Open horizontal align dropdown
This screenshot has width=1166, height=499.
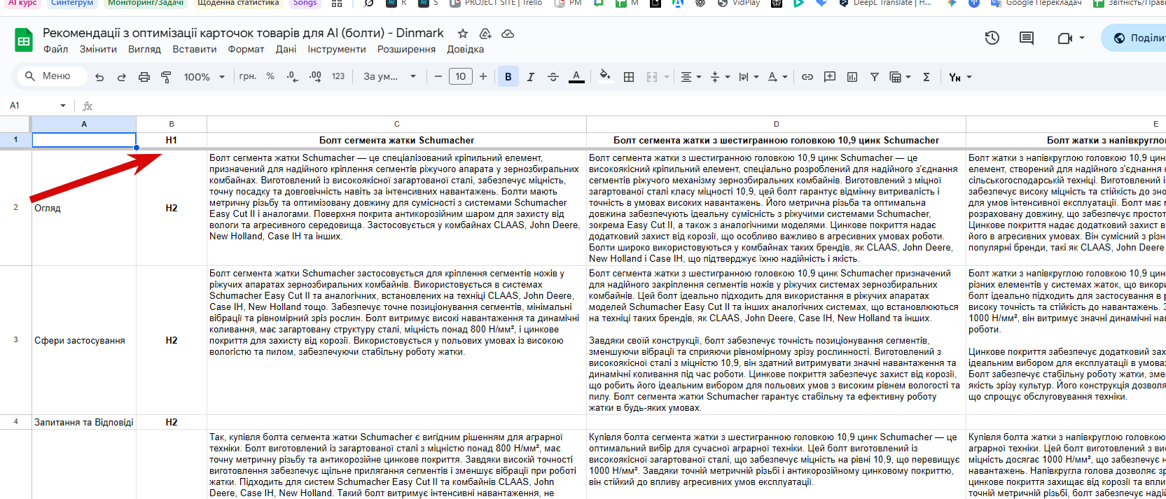pos(690,77)
